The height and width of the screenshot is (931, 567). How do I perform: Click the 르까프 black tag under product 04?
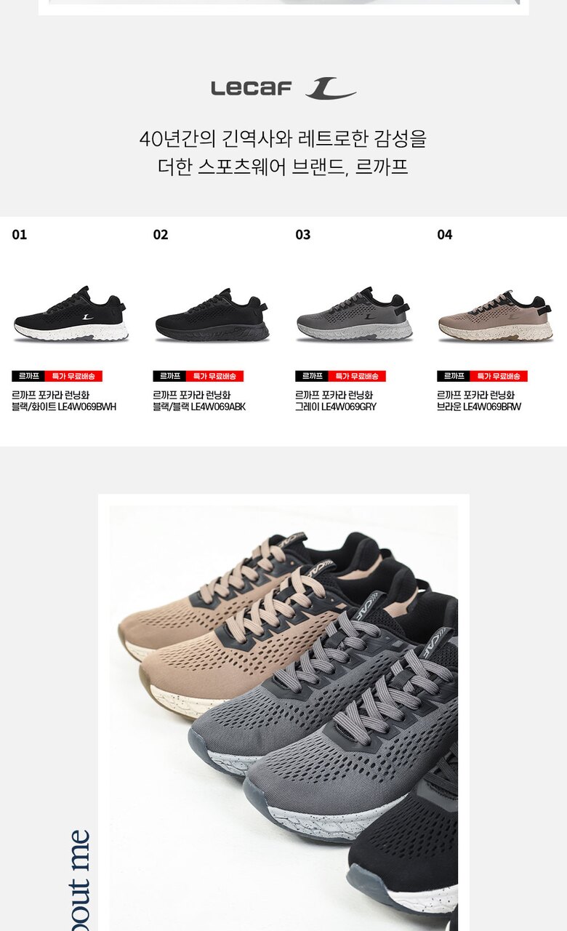(454, 376)
